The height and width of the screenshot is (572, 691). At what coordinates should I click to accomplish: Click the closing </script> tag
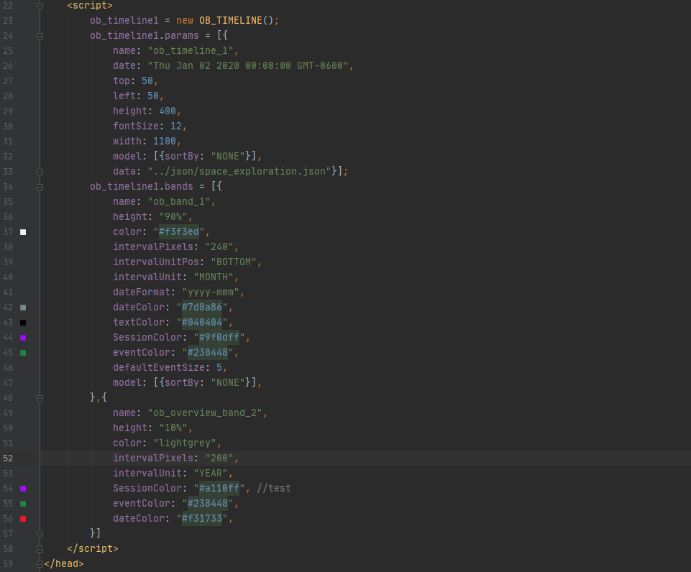pyautogui.click(x=93, y=549)
